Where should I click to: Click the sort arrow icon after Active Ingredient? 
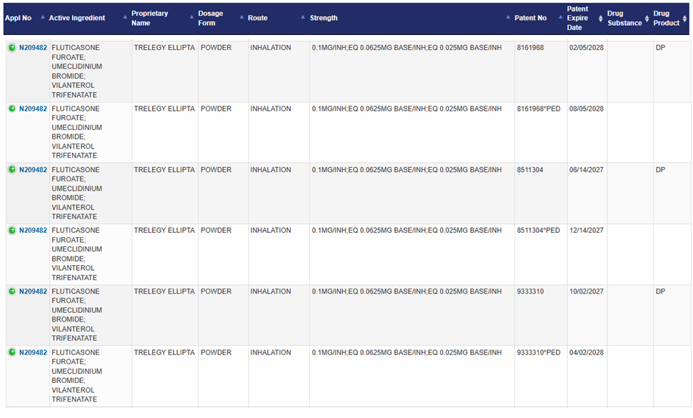pos(125,17)
